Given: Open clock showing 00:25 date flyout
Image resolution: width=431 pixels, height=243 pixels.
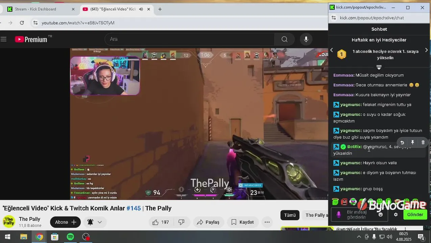Looking at the screenshot, I should point(404,237).
